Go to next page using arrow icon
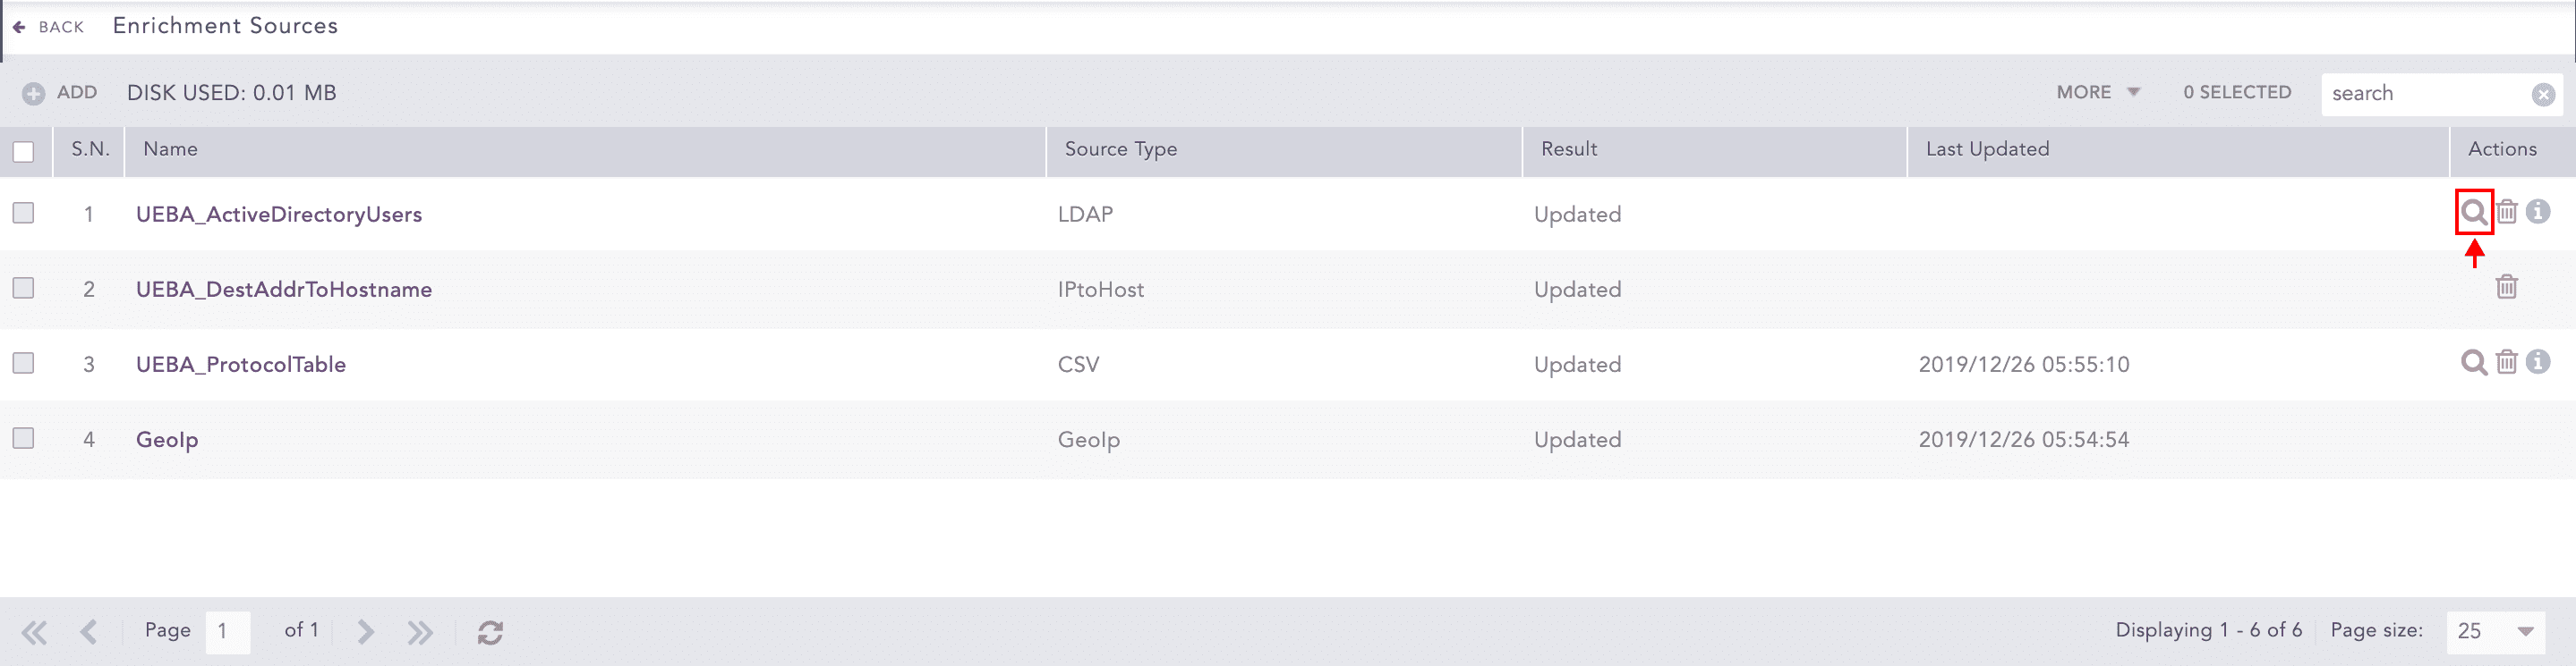Viewport: 2576px width, 666px height. click(364, 631)
